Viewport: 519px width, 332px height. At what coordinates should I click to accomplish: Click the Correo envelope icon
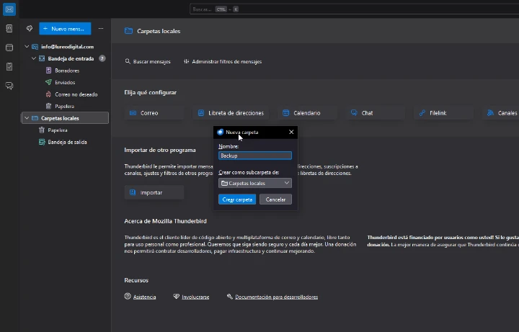coord(133,113)
